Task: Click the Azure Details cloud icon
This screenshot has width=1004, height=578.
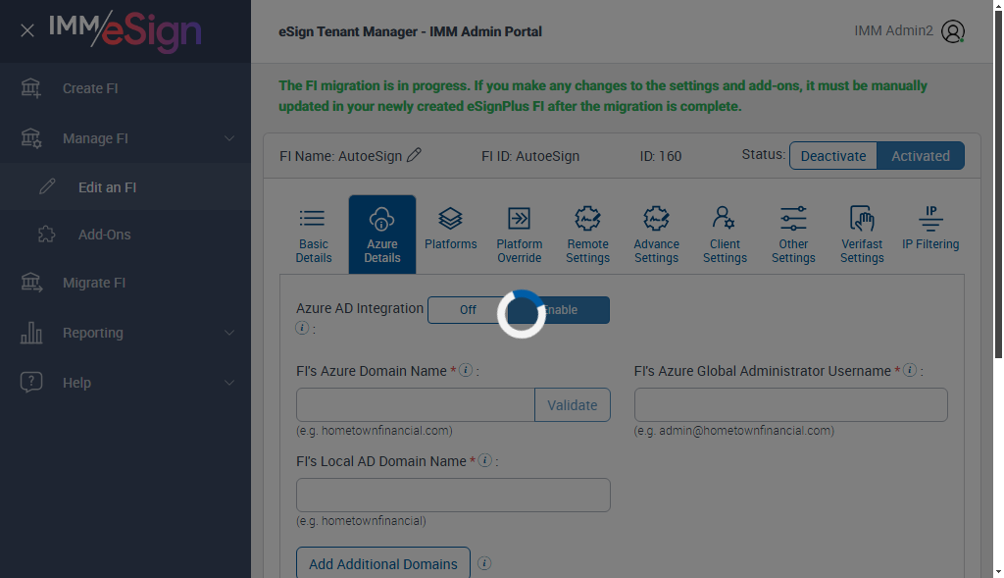Action: [x=381, y=219]
